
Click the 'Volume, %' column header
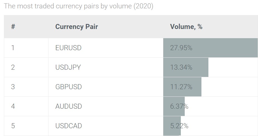[x=186, y=26]
